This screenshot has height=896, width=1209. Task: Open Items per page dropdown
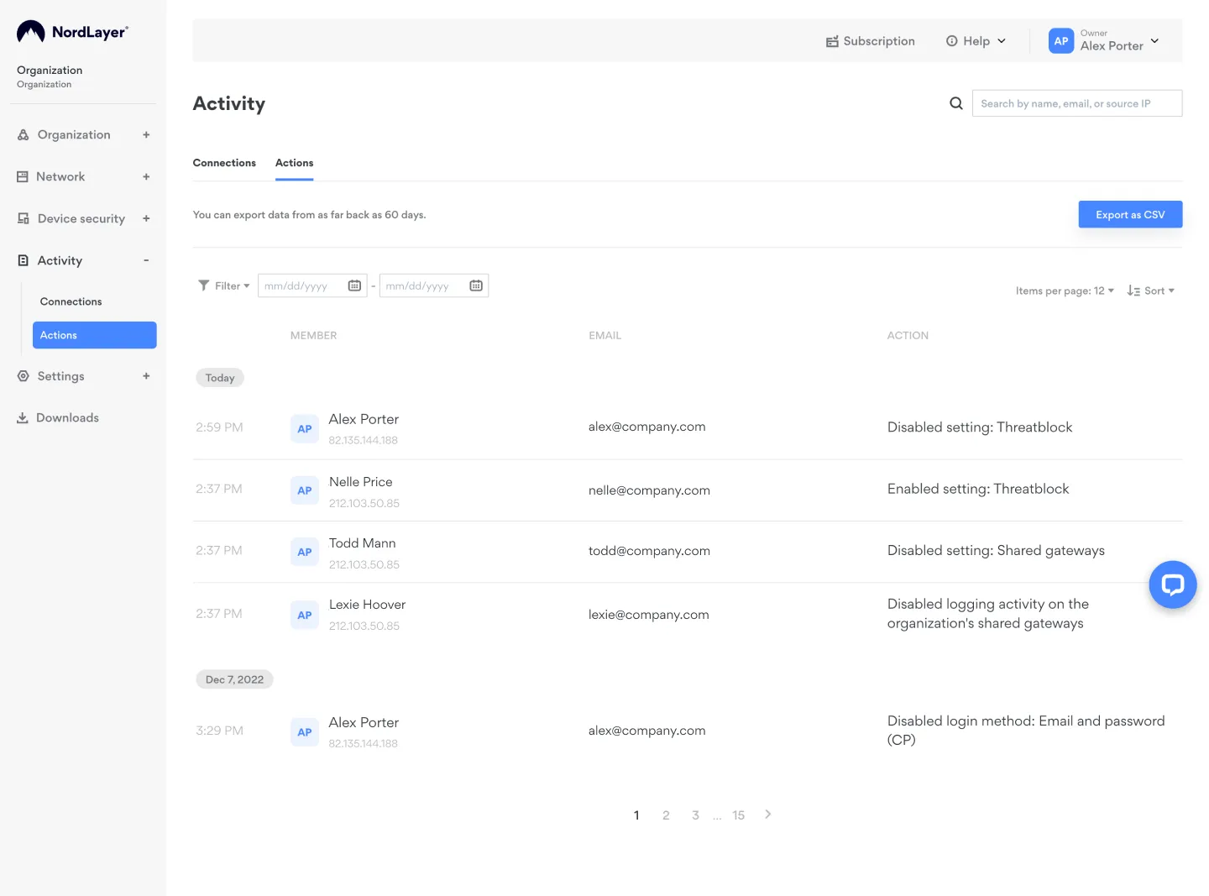click(x=1065, y=291)
